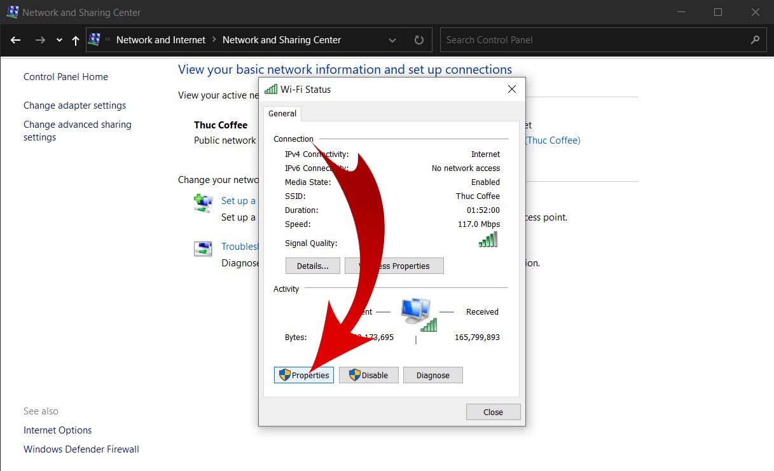
Task: Close the Wi-Fi Status dialog via Close button
Action: [494, 412]
